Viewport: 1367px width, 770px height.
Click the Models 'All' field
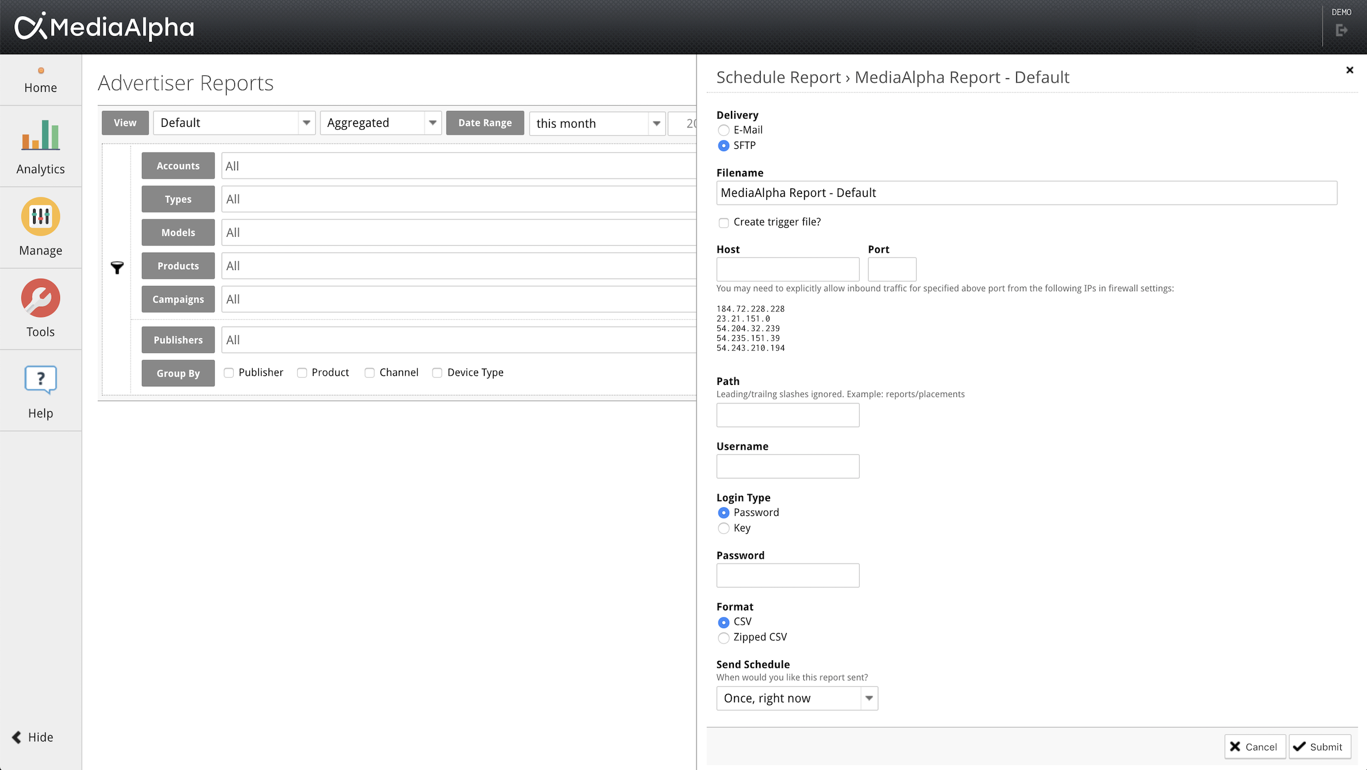[459, 233]
